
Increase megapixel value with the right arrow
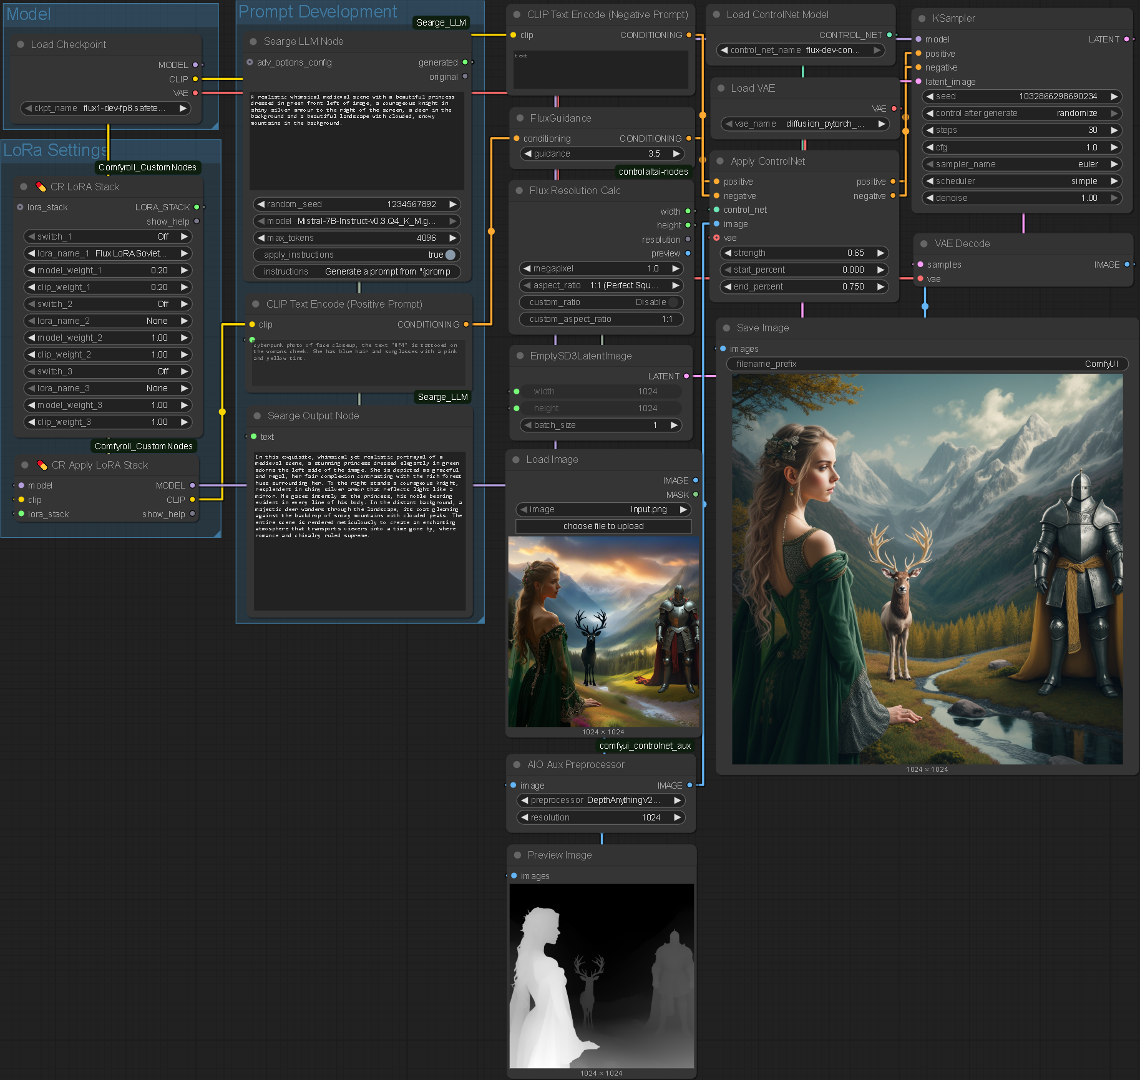click(x=676, y=268)
